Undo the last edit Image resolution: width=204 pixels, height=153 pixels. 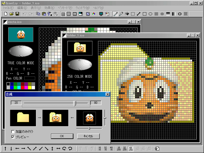(25, 14)
